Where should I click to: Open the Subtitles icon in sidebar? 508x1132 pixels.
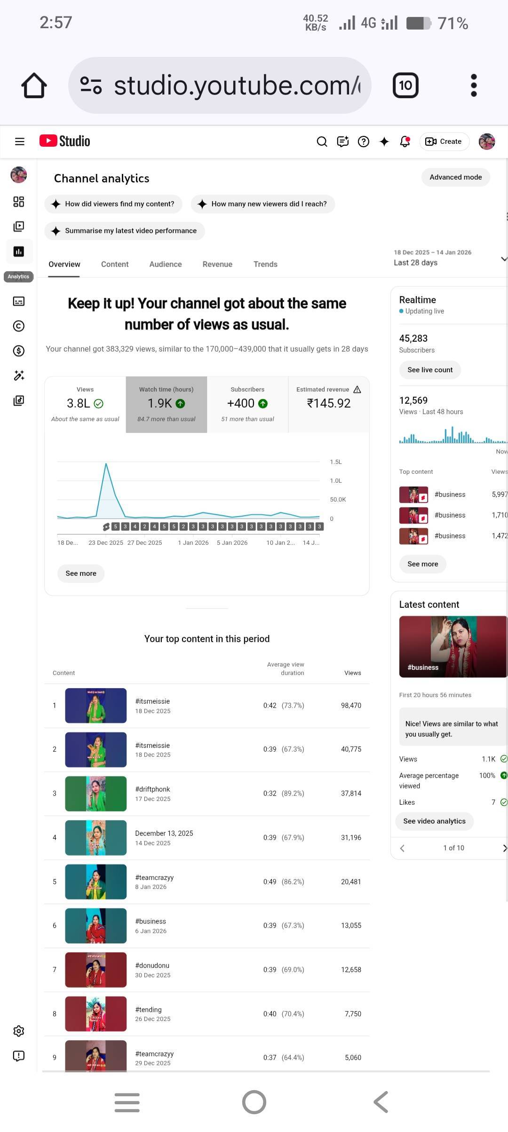point(19,301)
